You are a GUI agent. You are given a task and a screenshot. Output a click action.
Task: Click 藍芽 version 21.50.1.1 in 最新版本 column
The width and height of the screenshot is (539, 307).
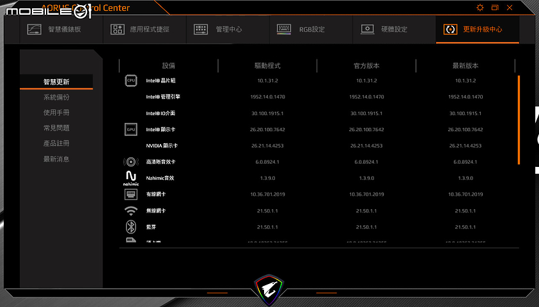pyautogui.click(x=465, y=227)
